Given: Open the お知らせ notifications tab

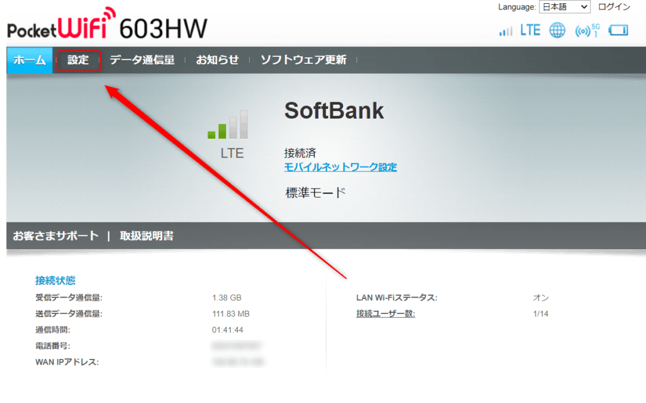Looking at the screenshot, I should [217, 60].
